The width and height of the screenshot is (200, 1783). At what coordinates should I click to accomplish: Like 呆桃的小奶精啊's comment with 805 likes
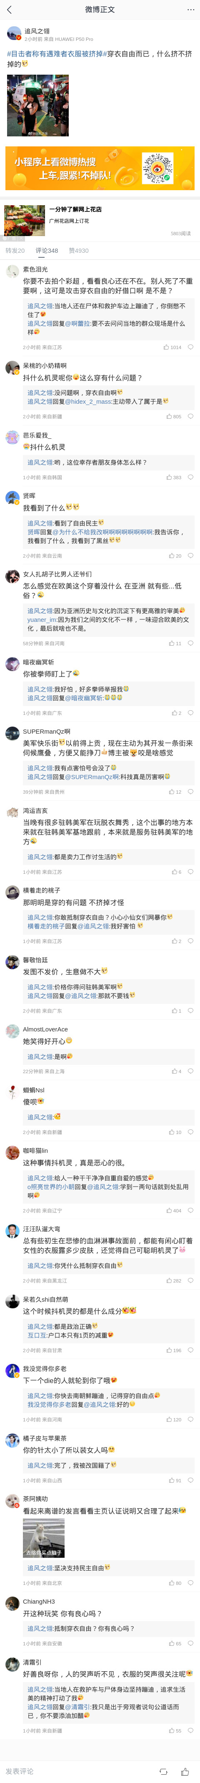[173, 417]
